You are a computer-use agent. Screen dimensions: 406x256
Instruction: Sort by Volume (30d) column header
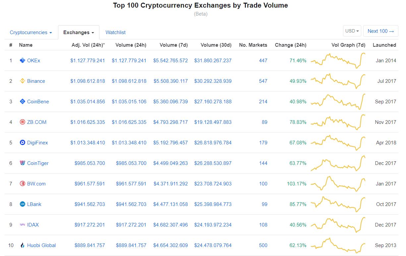point(216,45)
